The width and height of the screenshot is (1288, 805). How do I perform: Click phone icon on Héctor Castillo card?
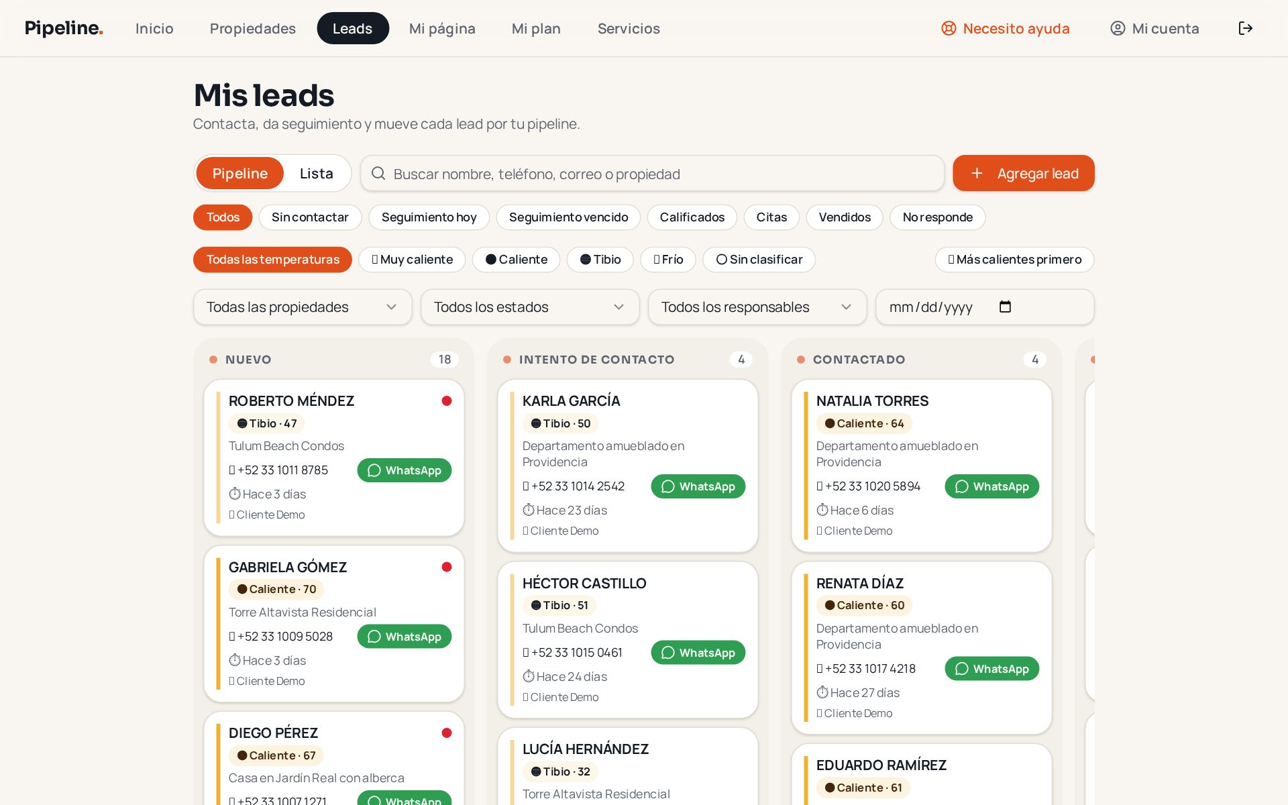(x=526, y=652)
